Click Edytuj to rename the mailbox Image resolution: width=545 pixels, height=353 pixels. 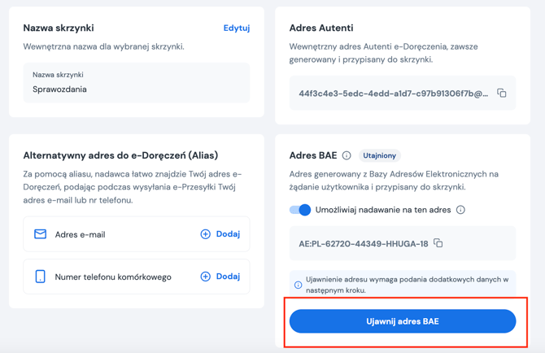click(237, 28)
